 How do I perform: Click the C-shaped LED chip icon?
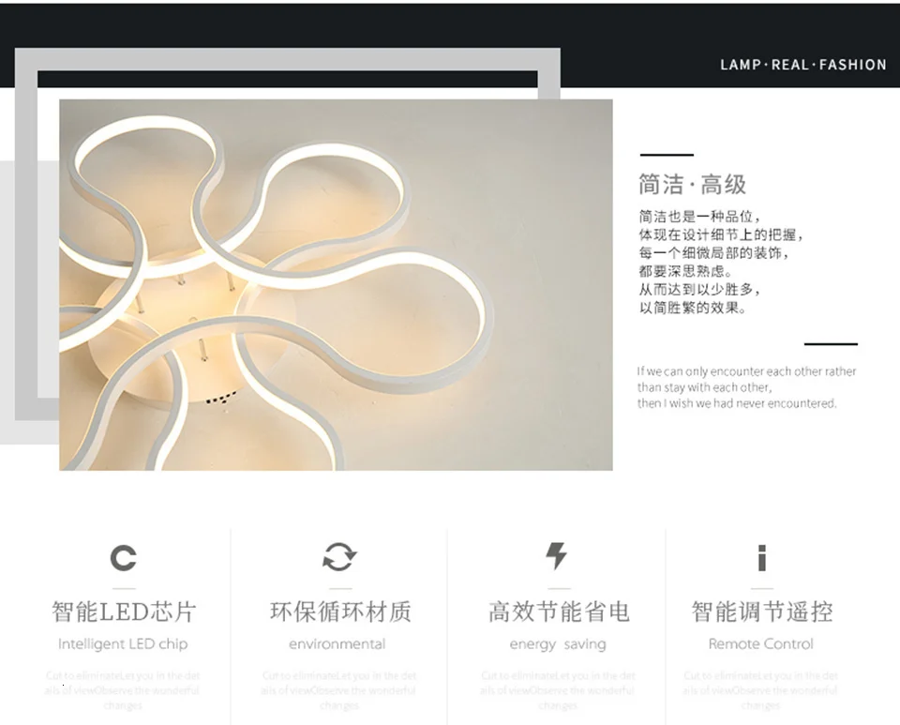point(124,558)
